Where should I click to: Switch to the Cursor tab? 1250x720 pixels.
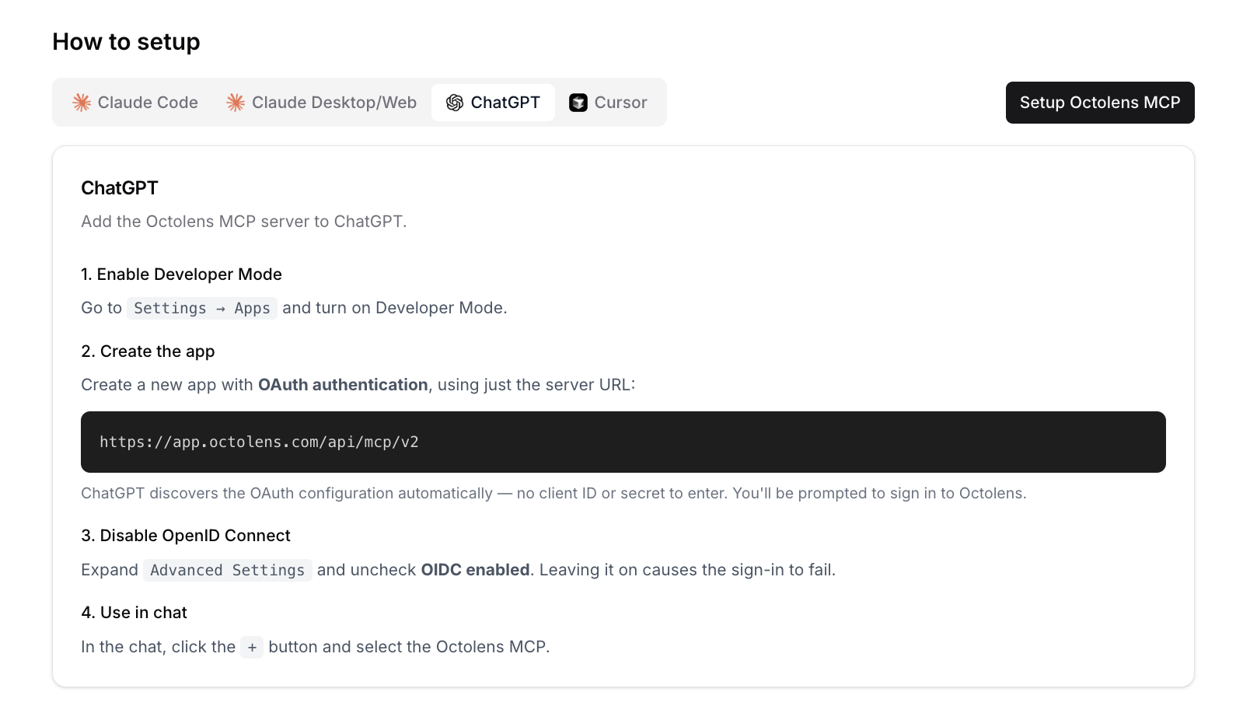(x=608, y=103)
